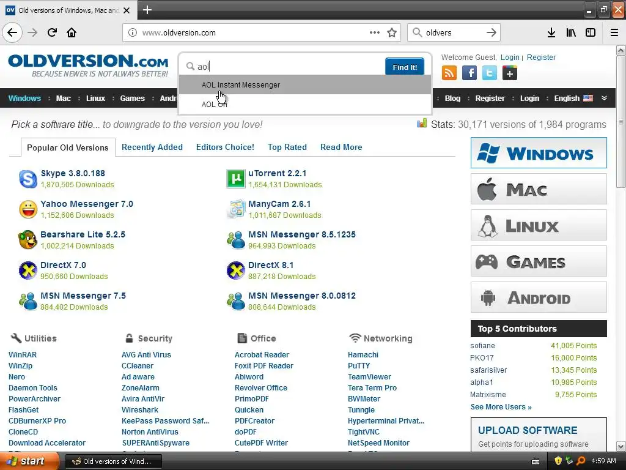Screen dimensions: 626x470
Task: Click the page vertical scrollbar thumb
Action: point(620,122)
